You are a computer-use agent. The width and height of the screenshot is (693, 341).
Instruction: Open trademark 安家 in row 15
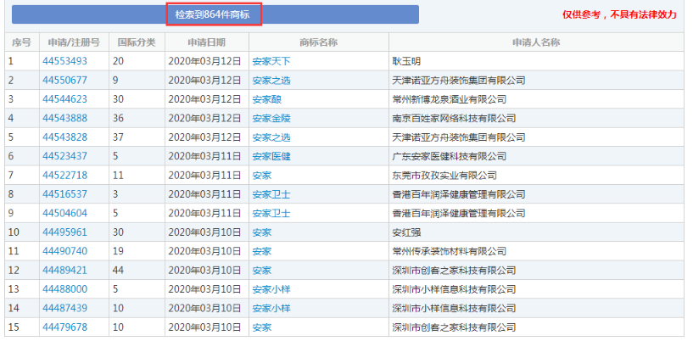[262, 327]
